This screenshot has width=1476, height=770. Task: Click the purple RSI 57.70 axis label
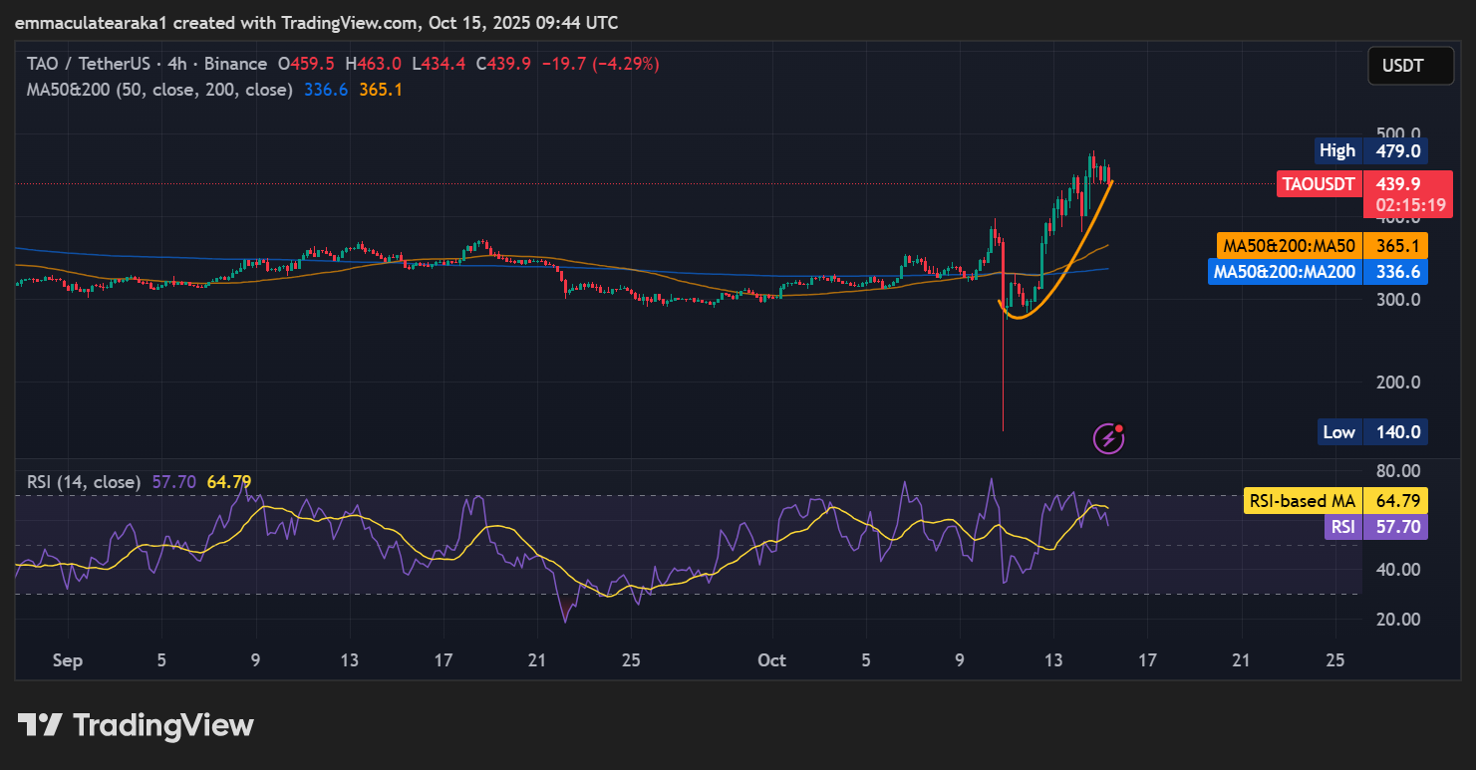pos(1375,526)
